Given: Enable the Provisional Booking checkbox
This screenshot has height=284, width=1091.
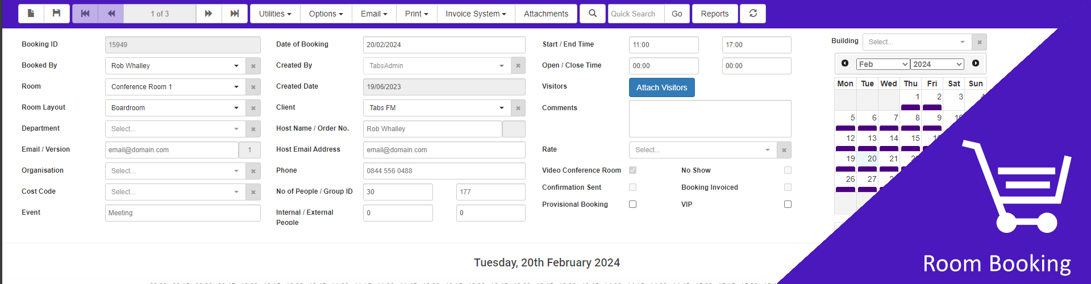Looking at the screenshot, I should (632, 204).
